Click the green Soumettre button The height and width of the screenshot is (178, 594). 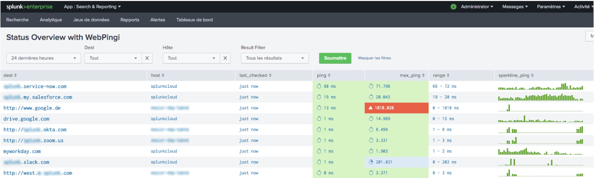pos(335,58)
